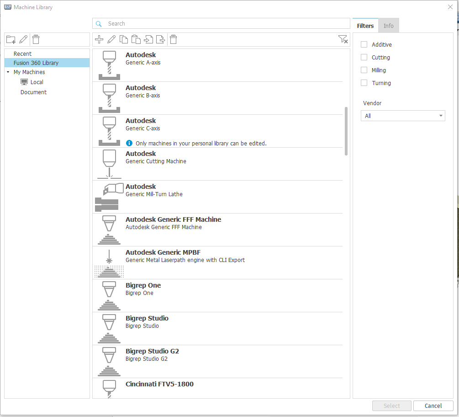The image size is (459, 417).
Task: Clear filters using funnel icon
Action: pos(343,39)
